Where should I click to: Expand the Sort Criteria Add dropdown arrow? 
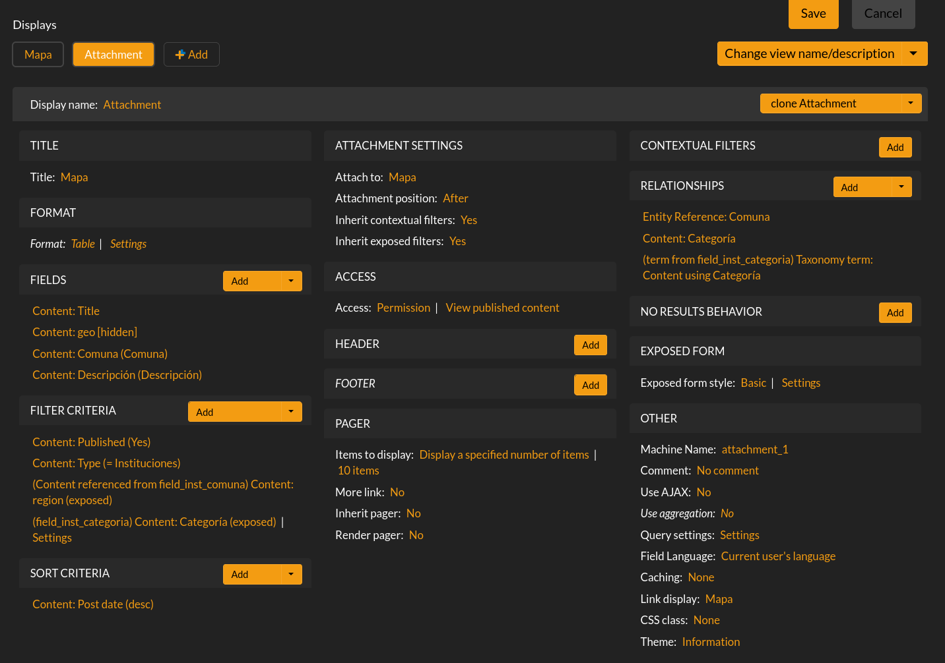[x=291, y=575]
